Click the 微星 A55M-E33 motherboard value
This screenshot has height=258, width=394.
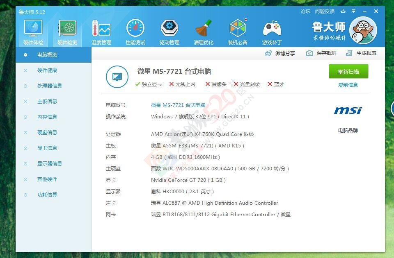click(197, 146)
